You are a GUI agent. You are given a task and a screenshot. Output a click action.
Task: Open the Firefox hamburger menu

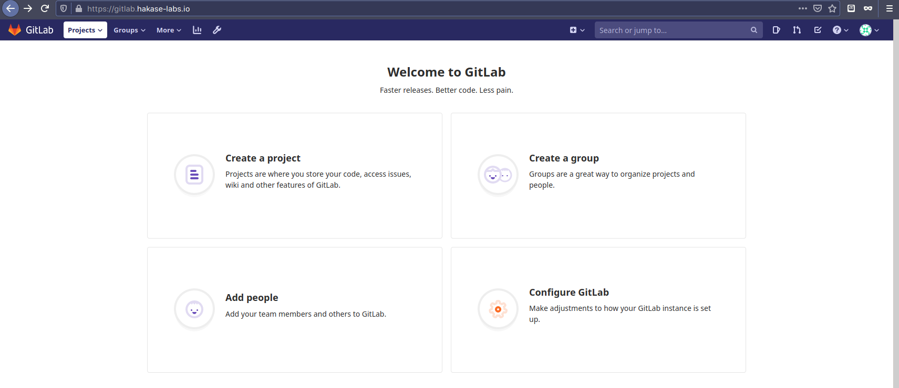tap(889, 8)
